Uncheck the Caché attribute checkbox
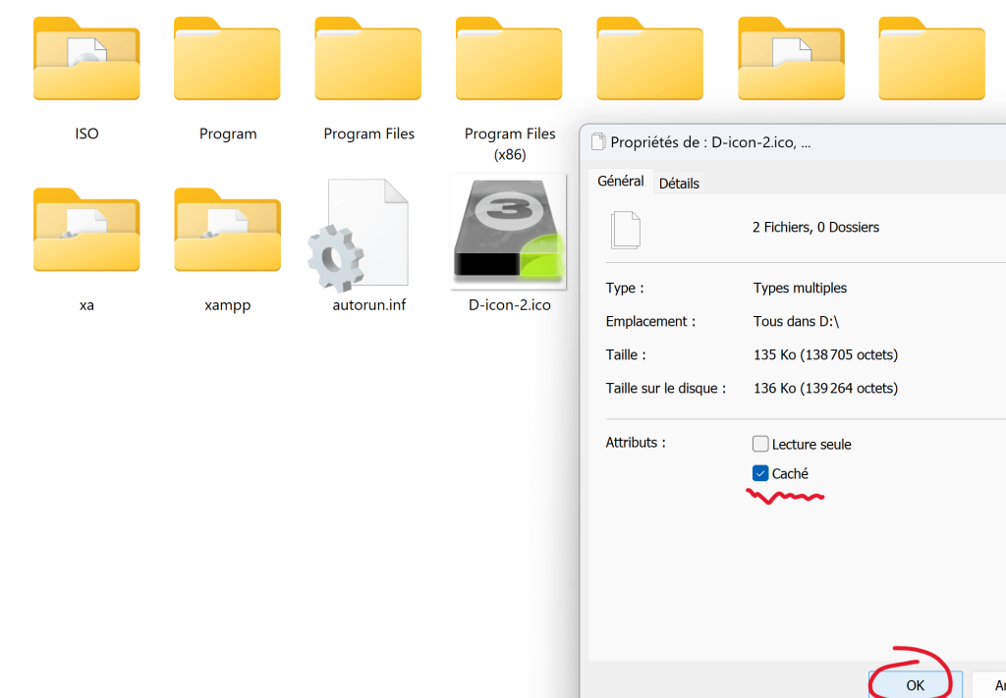The width and height of the screenshot is (1006, 698). click(x=759, y=474)
